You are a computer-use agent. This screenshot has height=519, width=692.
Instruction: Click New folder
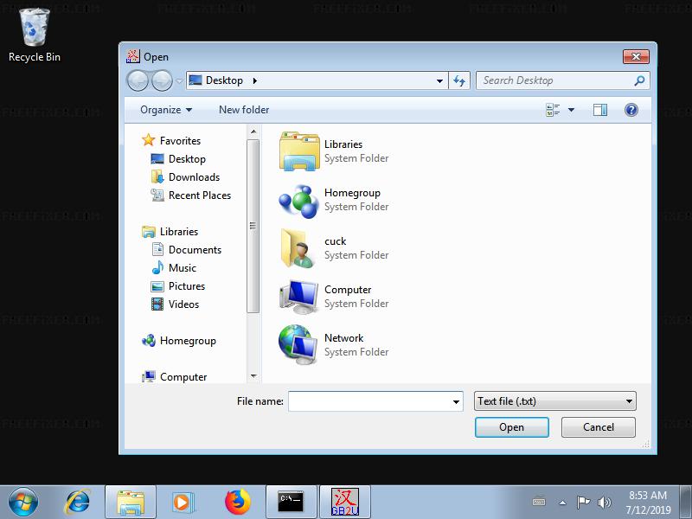(x=244, y=110)
